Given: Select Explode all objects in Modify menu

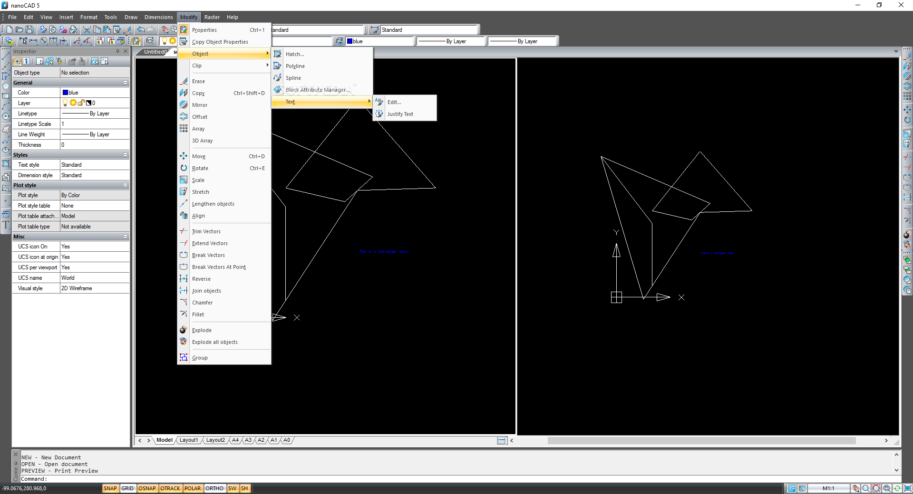Looking at the screenshot, I should pos(224,342).
